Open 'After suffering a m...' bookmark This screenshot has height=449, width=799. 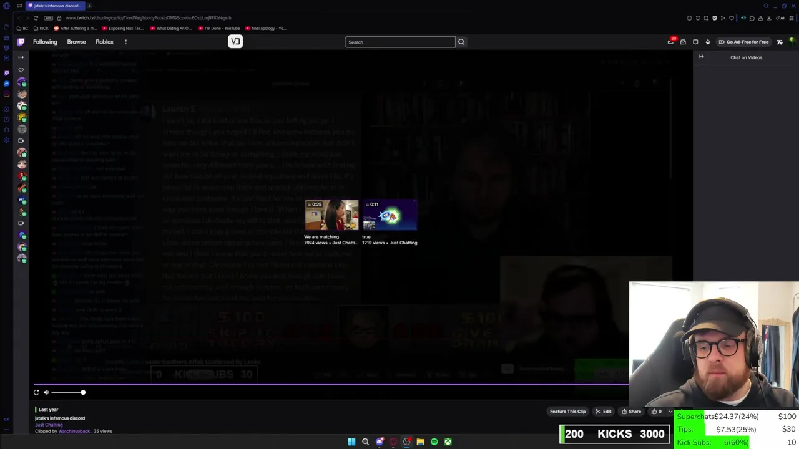(x=76, y=28)
